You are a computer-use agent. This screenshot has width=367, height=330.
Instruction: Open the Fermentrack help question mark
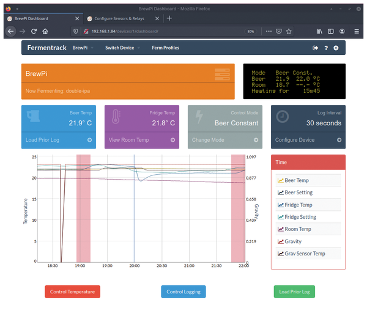(326, 48)
